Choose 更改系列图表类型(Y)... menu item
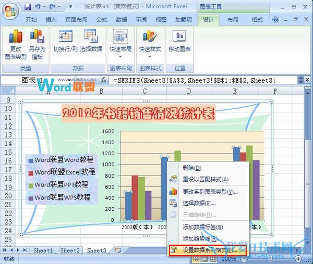The height and width of the screenshot is (264, 313). pyautogui.click(x=208, y=192)
